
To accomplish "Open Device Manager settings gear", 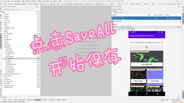I will pyautogui.click(x=178, y=7).
